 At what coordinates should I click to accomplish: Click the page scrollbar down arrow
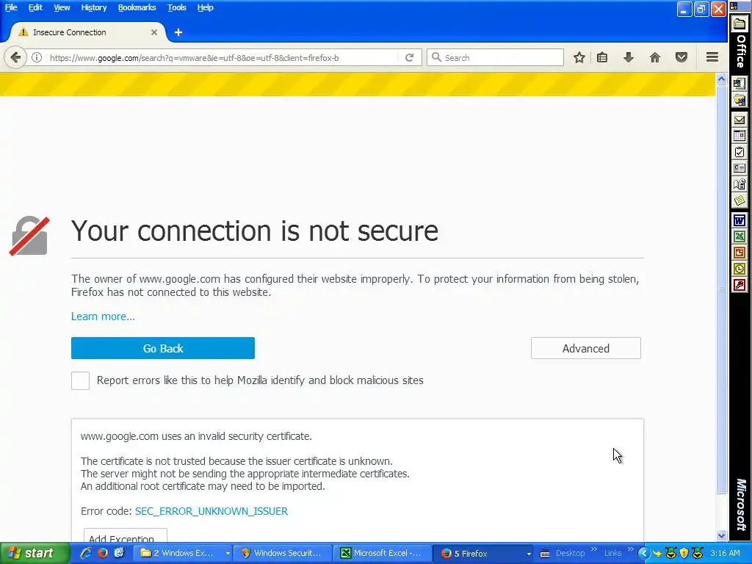click(721, 535)
